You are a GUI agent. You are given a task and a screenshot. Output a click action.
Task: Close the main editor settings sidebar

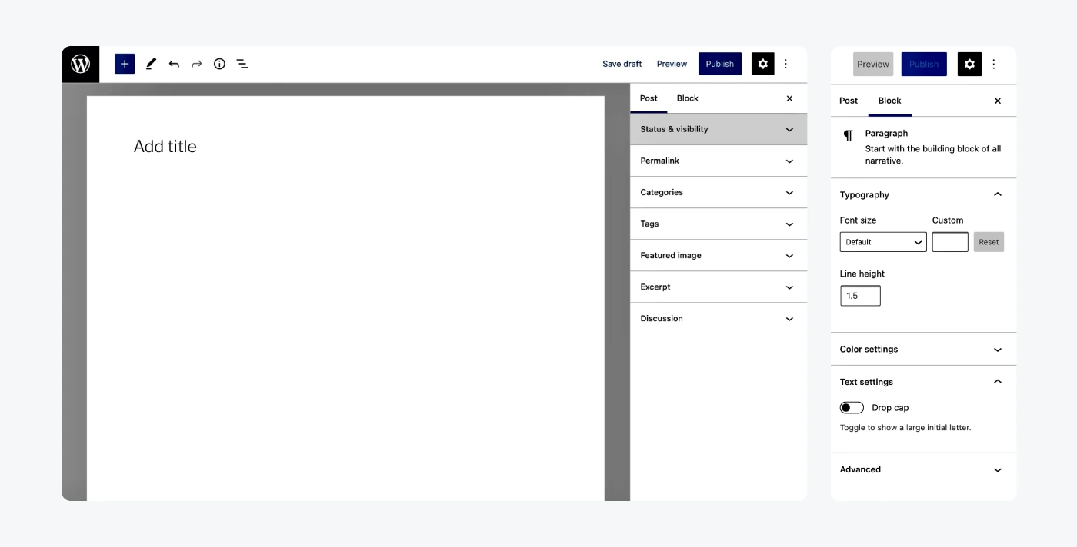(789, 98)
